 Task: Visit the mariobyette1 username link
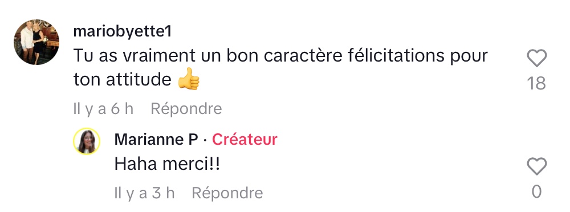[x=122, y=32]
